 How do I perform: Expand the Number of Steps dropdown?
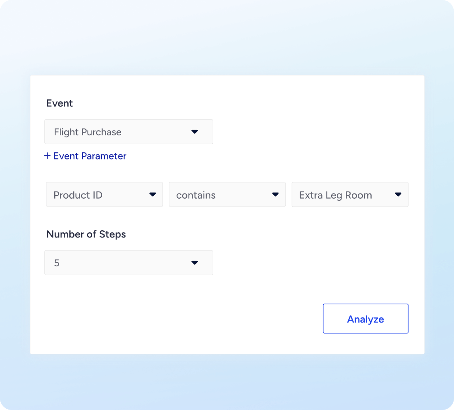128,263
